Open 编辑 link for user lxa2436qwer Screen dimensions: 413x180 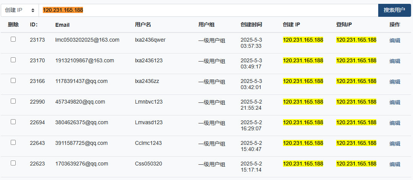(x=395, y=40)
